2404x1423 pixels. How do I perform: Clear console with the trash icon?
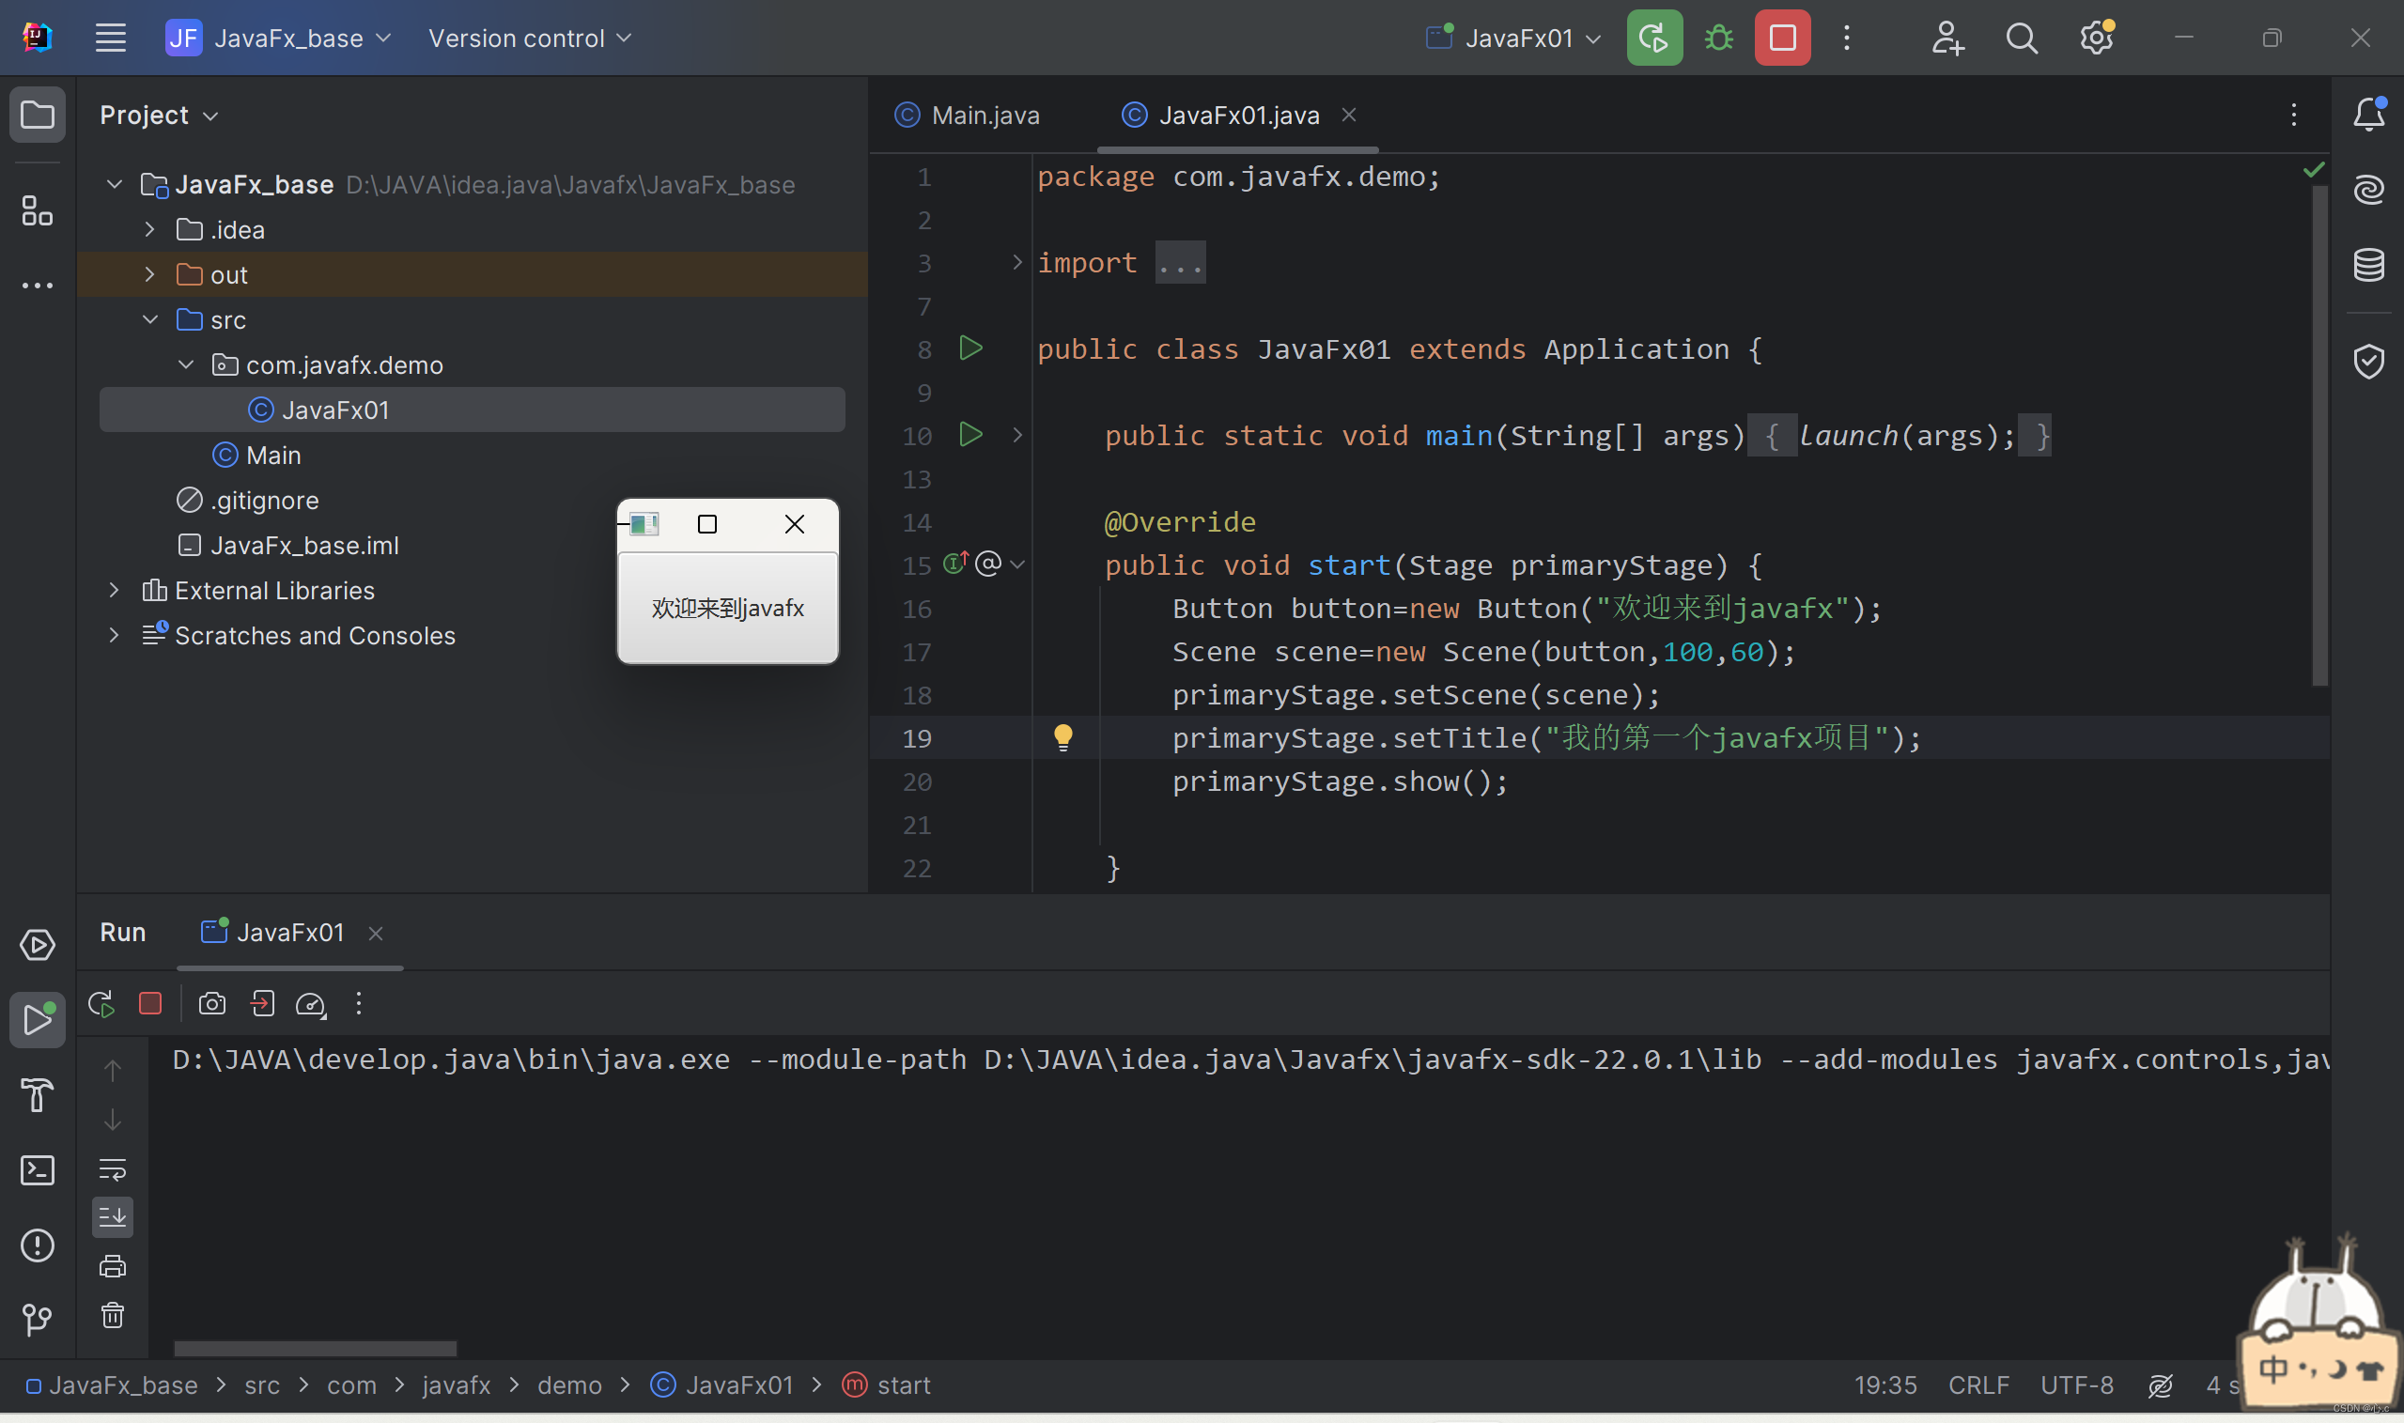112,1315
